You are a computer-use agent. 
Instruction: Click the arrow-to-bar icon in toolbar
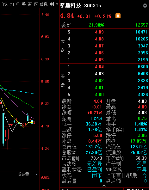[52, 4]
